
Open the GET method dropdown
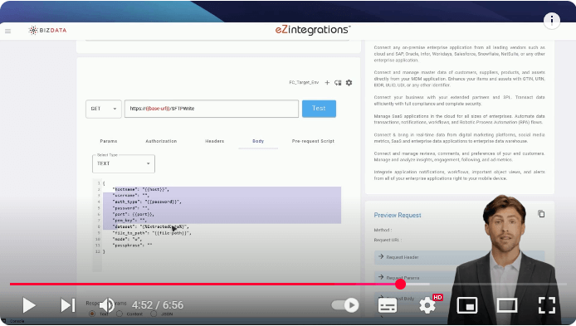(x=104, y=109)
